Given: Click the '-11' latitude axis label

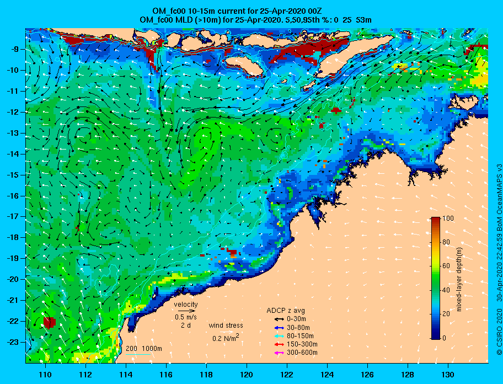Looking at the screenshot, I should [13, 91].
